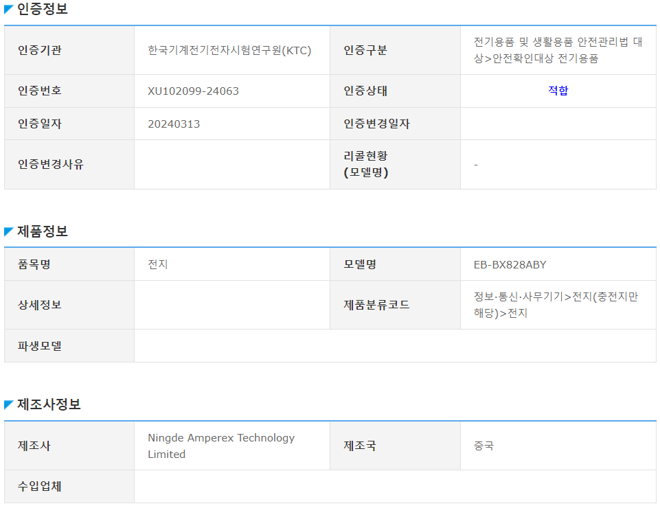This screenshot has height=506, width=660.
Task: Click manufacturer Ningde Amperex Technology Limited
Action: click(x=221, y=446)
